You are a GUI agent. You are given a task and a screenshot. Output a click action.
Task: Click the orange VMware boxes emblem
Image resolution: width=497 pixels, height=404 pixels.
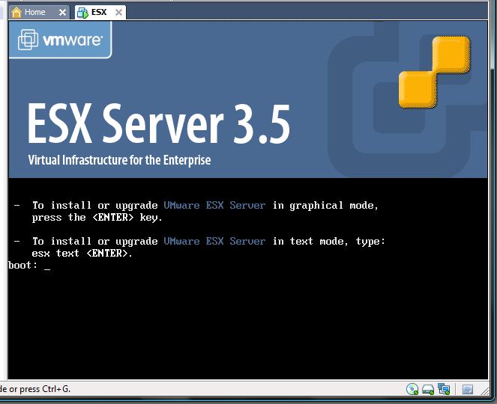point(434,72)
